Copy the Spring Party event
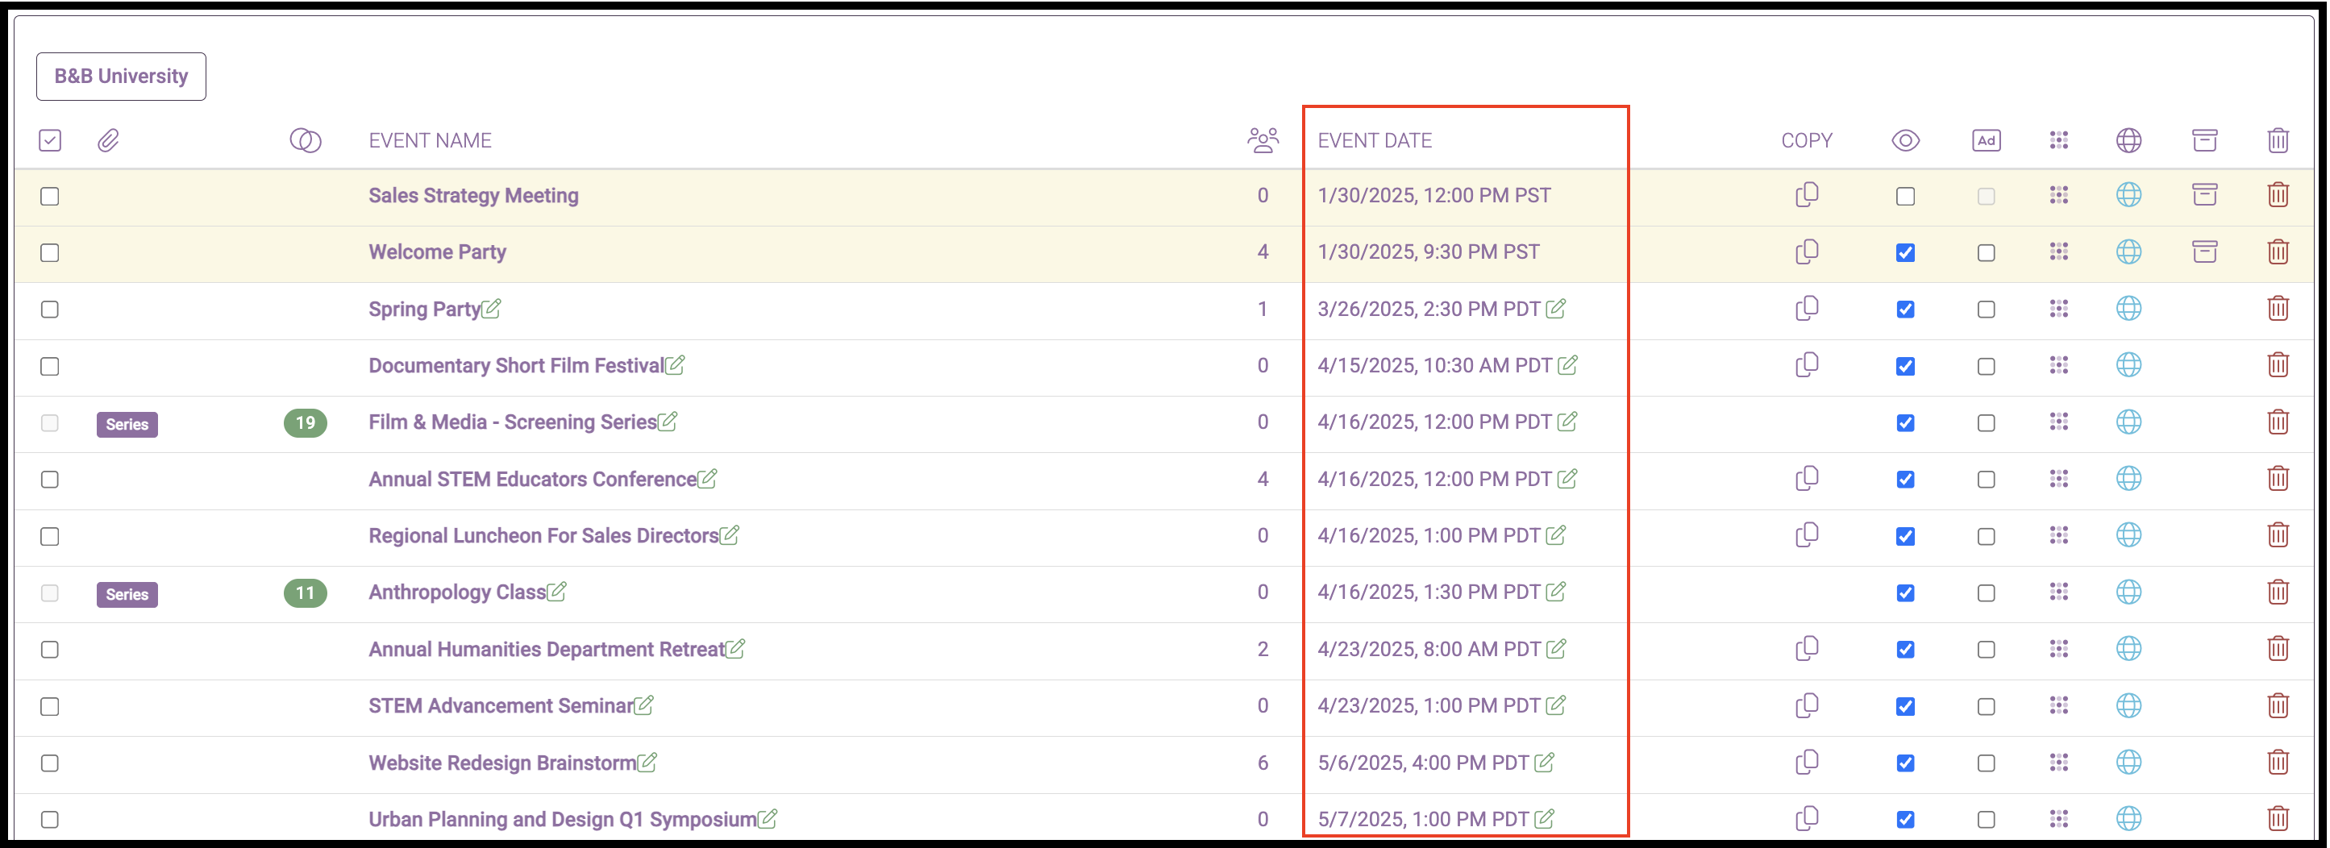Image resolution: width=2330 pixels, height=848 pixels. pos(1808,308)
